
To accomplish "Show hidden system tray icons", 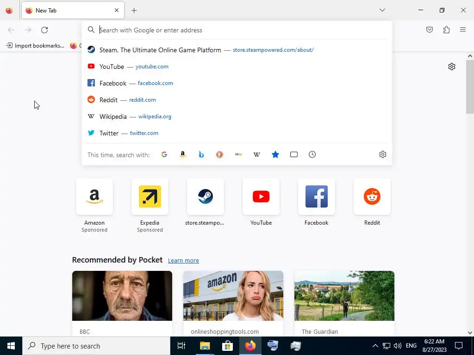I will [375, 346].
